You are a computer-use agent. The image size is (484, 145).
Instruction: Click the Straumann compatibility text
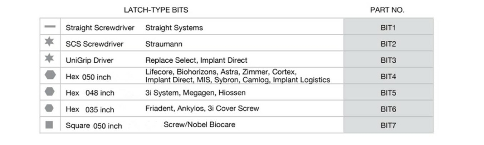[x=163, y=44]
